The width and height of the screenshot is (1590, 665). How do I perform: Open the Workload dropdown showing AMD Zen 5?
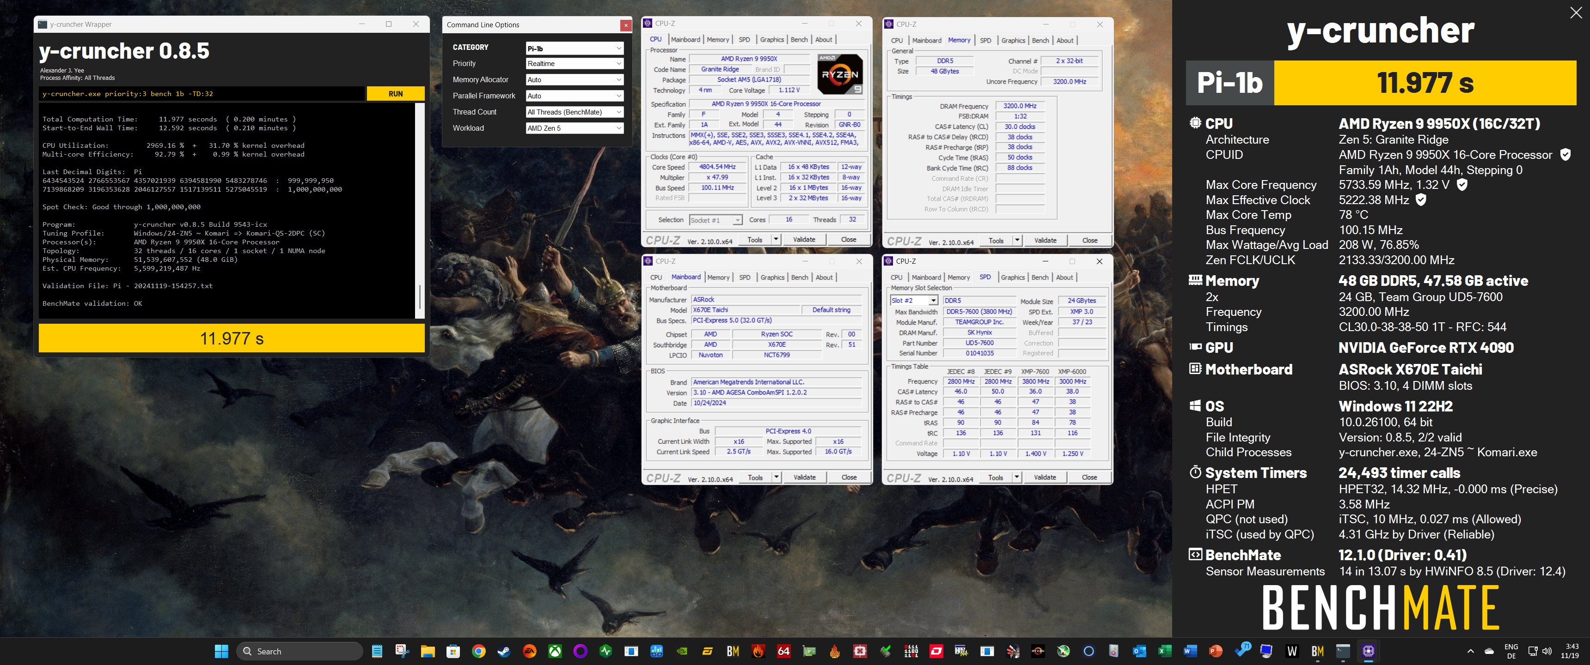click(574, 128)
